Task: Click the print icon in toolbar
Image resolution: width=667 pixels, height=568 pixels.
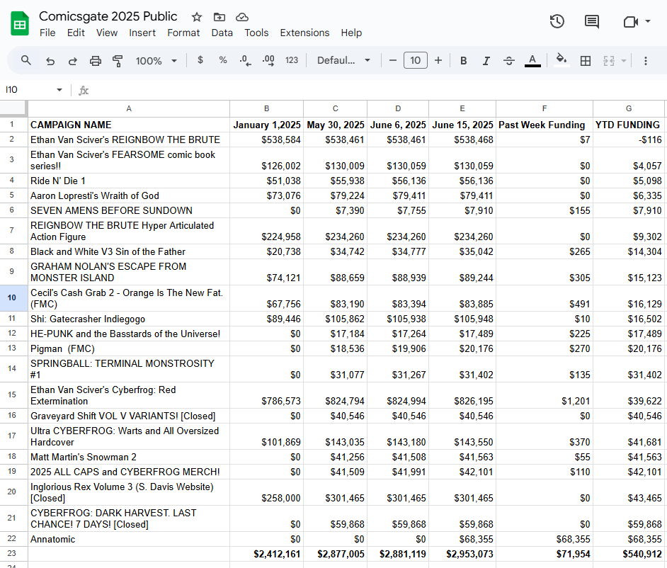Action: click(96, 61)
